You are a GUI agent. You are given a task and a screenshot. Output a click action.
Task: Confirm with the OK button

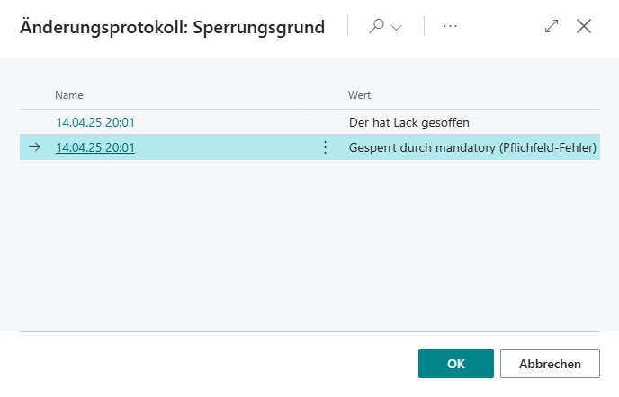[455, 364]
